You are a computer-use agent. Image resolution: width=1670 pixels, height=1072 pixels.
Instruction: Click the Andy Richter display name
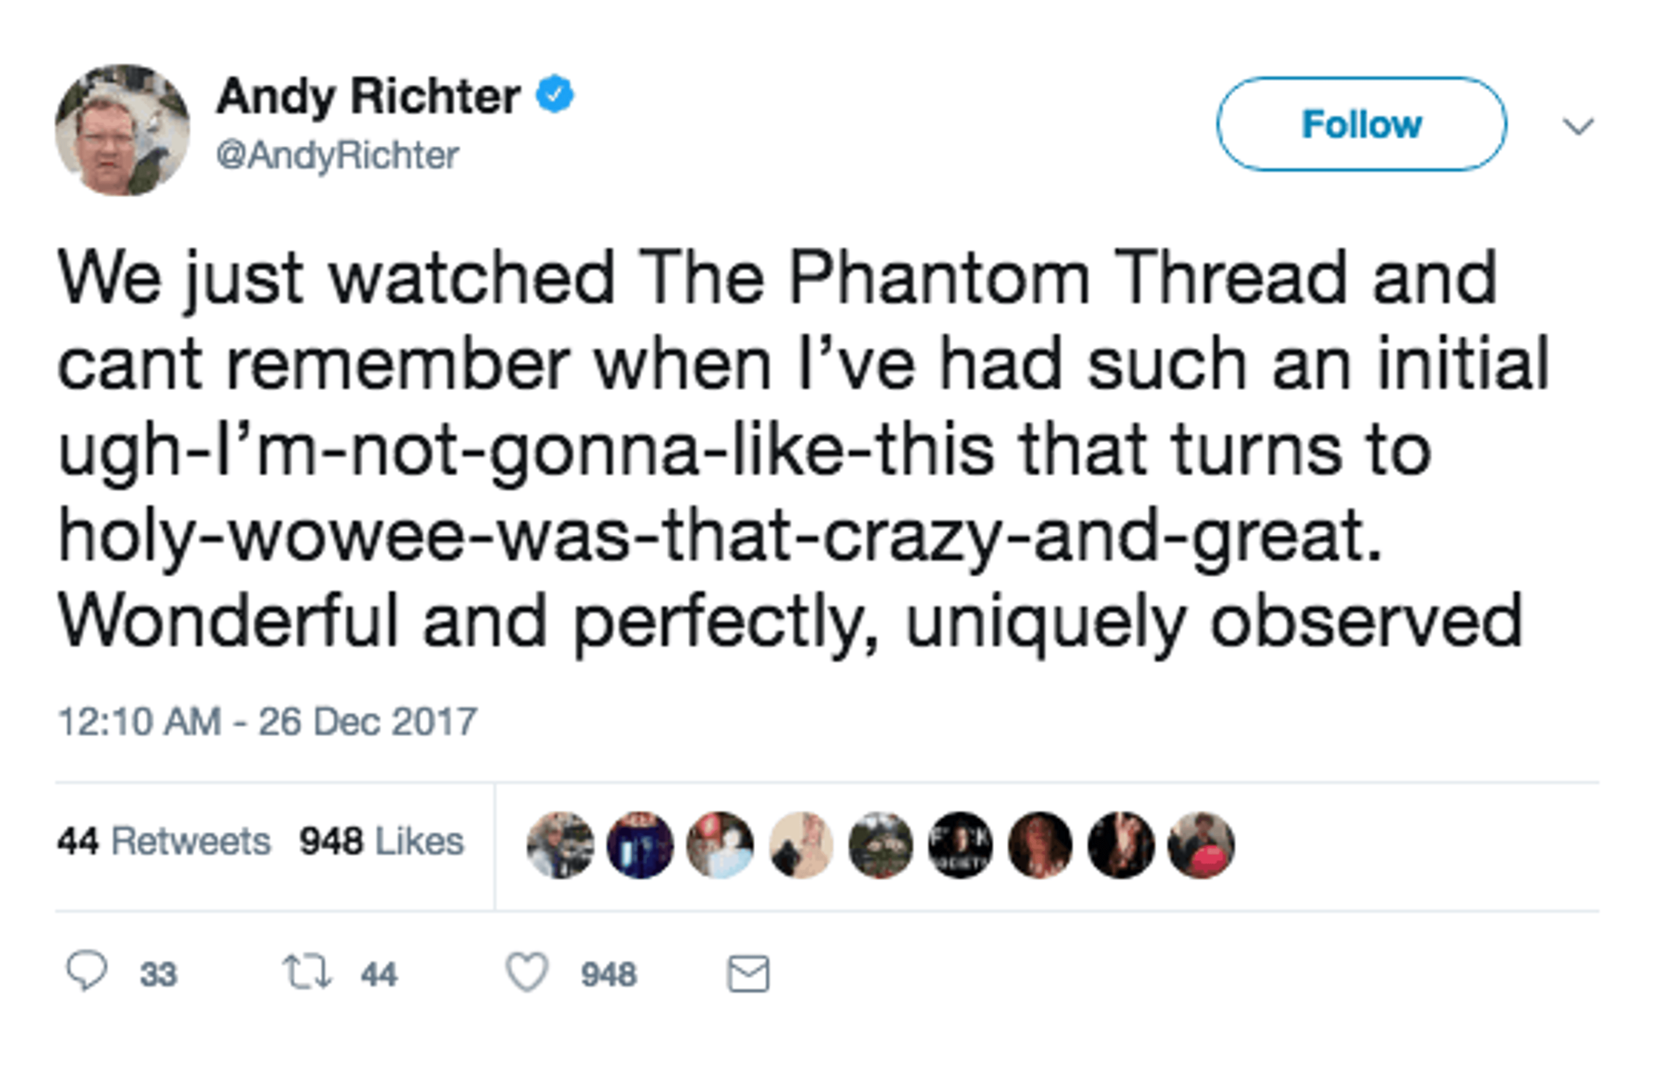click(368, 96)
